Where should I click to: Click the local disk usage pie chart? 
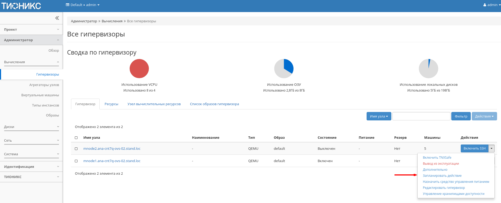click(428, 68)
